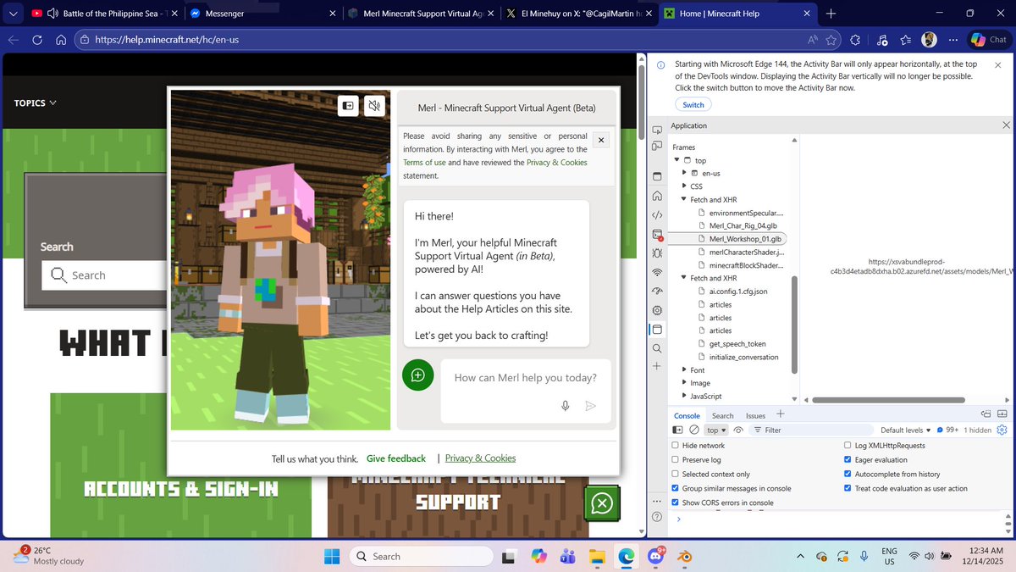1016x572 pixels.
Task: Open Edge Read aloud icon in address bar
Action: tap(812, 40)
